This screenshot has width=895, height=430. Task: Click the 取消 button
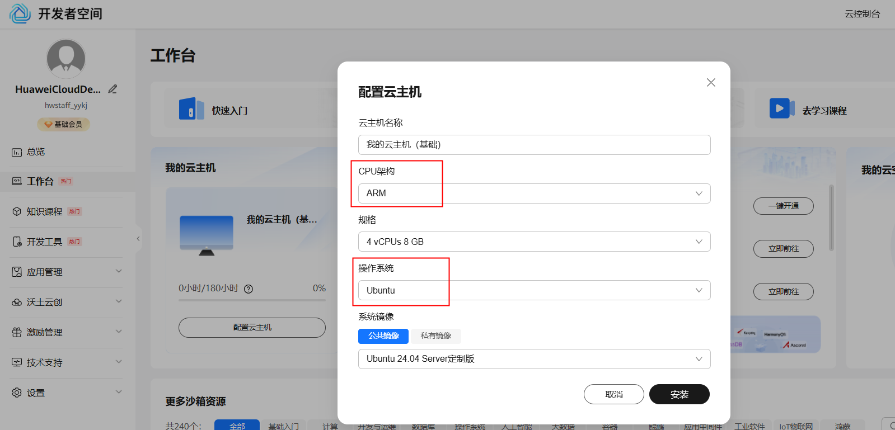(614, 394)
